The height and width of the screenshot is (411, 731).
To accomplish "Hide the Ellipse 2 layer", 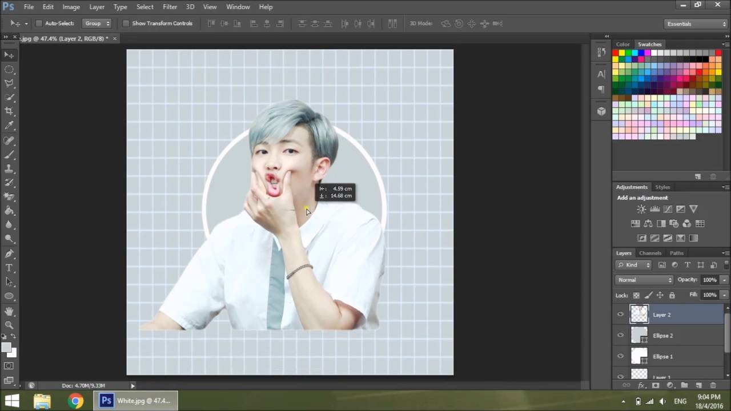I will click(x=621, y=336).
